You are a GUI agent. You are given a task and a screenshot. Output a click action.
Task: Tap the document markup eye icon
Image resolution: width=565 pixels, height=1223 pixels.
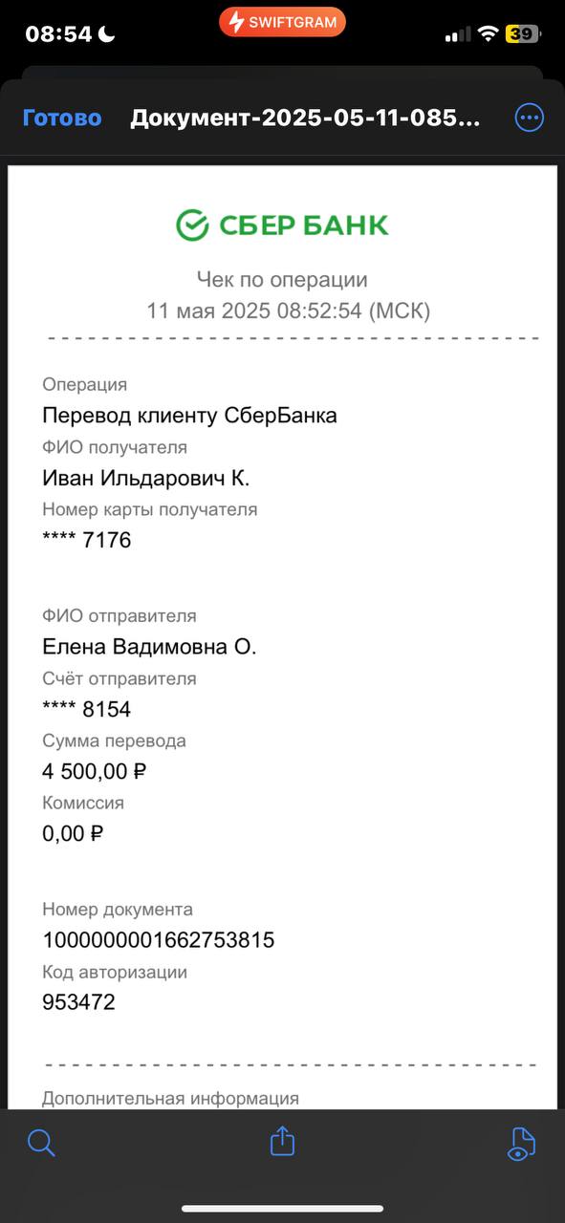(521, 1143)
